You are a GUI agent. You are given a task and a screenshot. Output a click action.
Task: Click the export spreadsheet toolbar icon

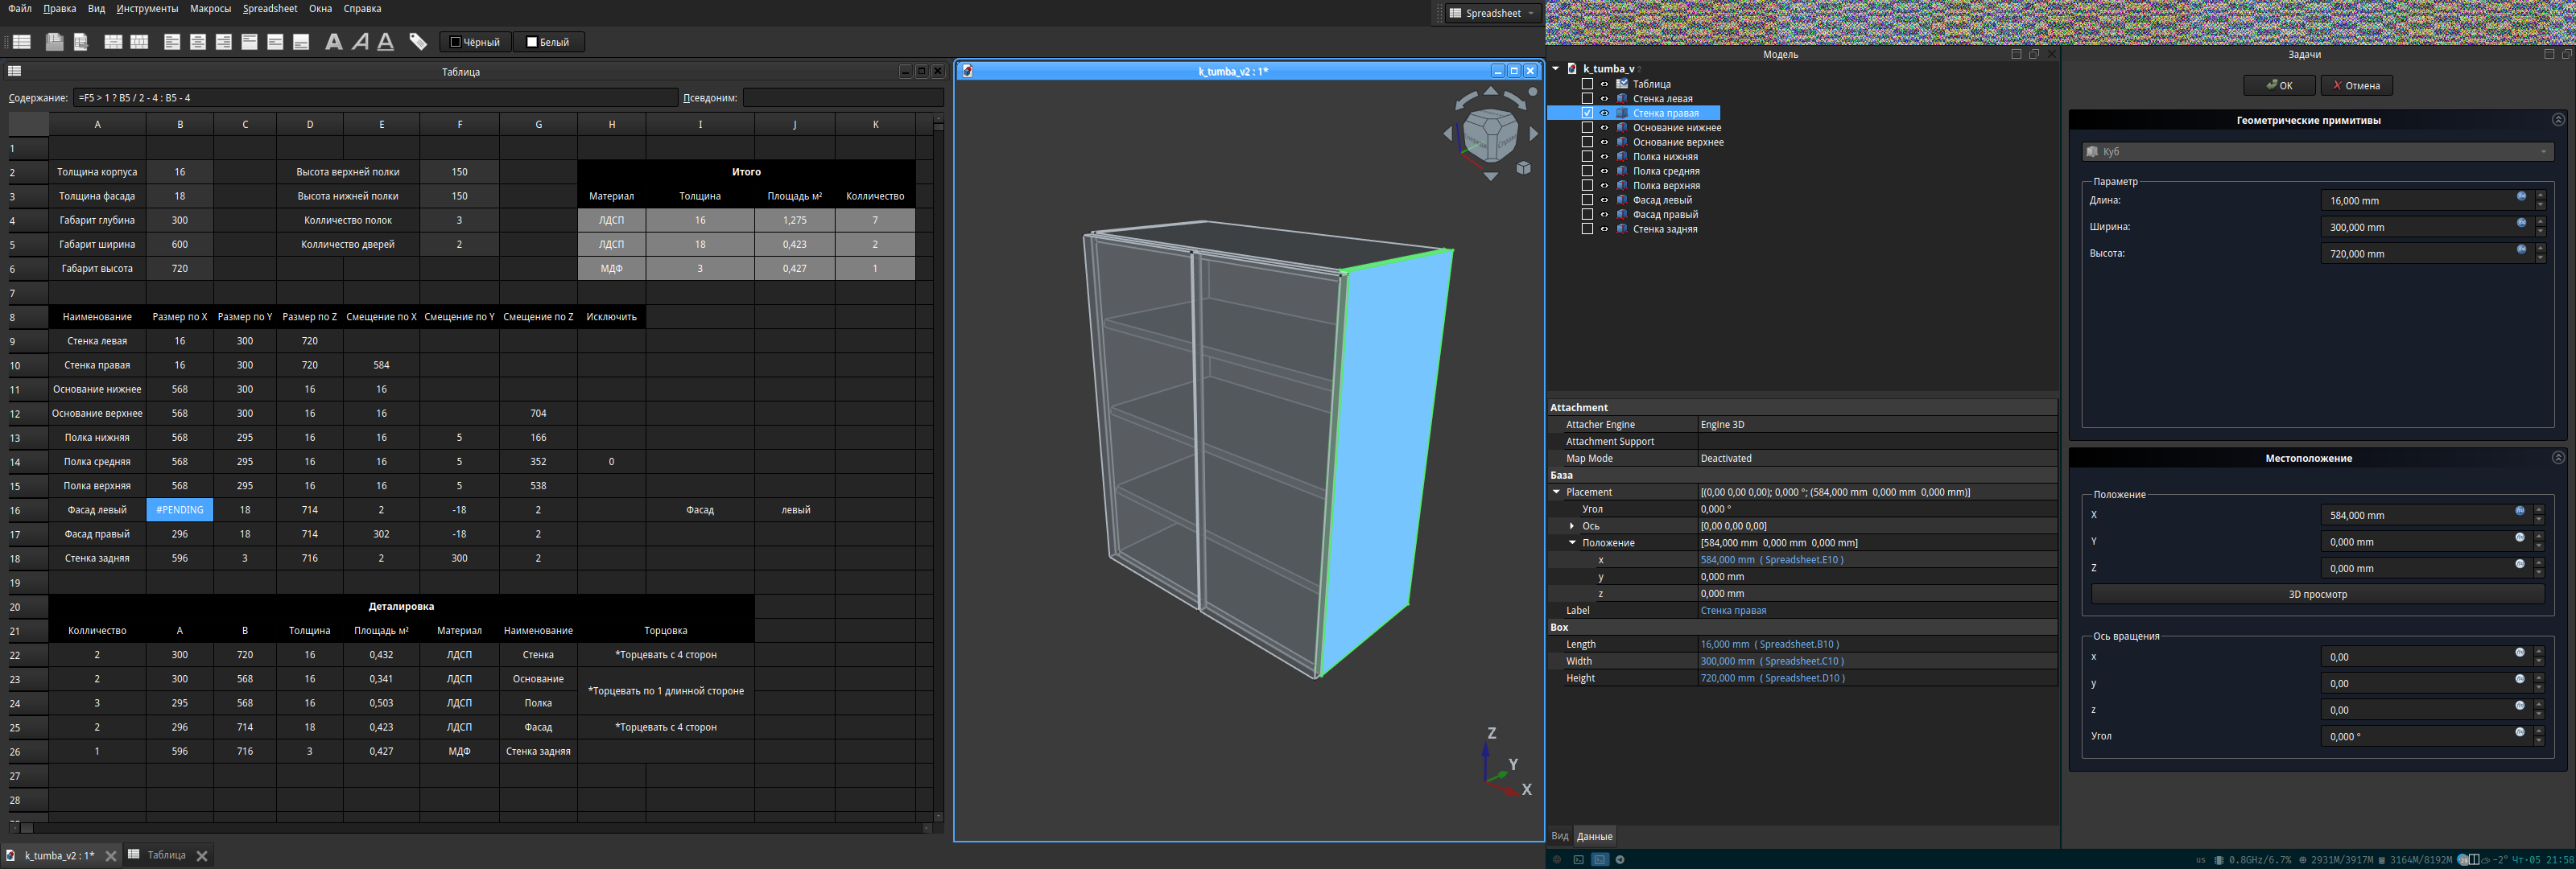[x=81, y=42]
